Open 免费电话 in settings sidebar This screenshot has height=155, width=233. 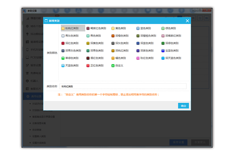pos(33,73)
